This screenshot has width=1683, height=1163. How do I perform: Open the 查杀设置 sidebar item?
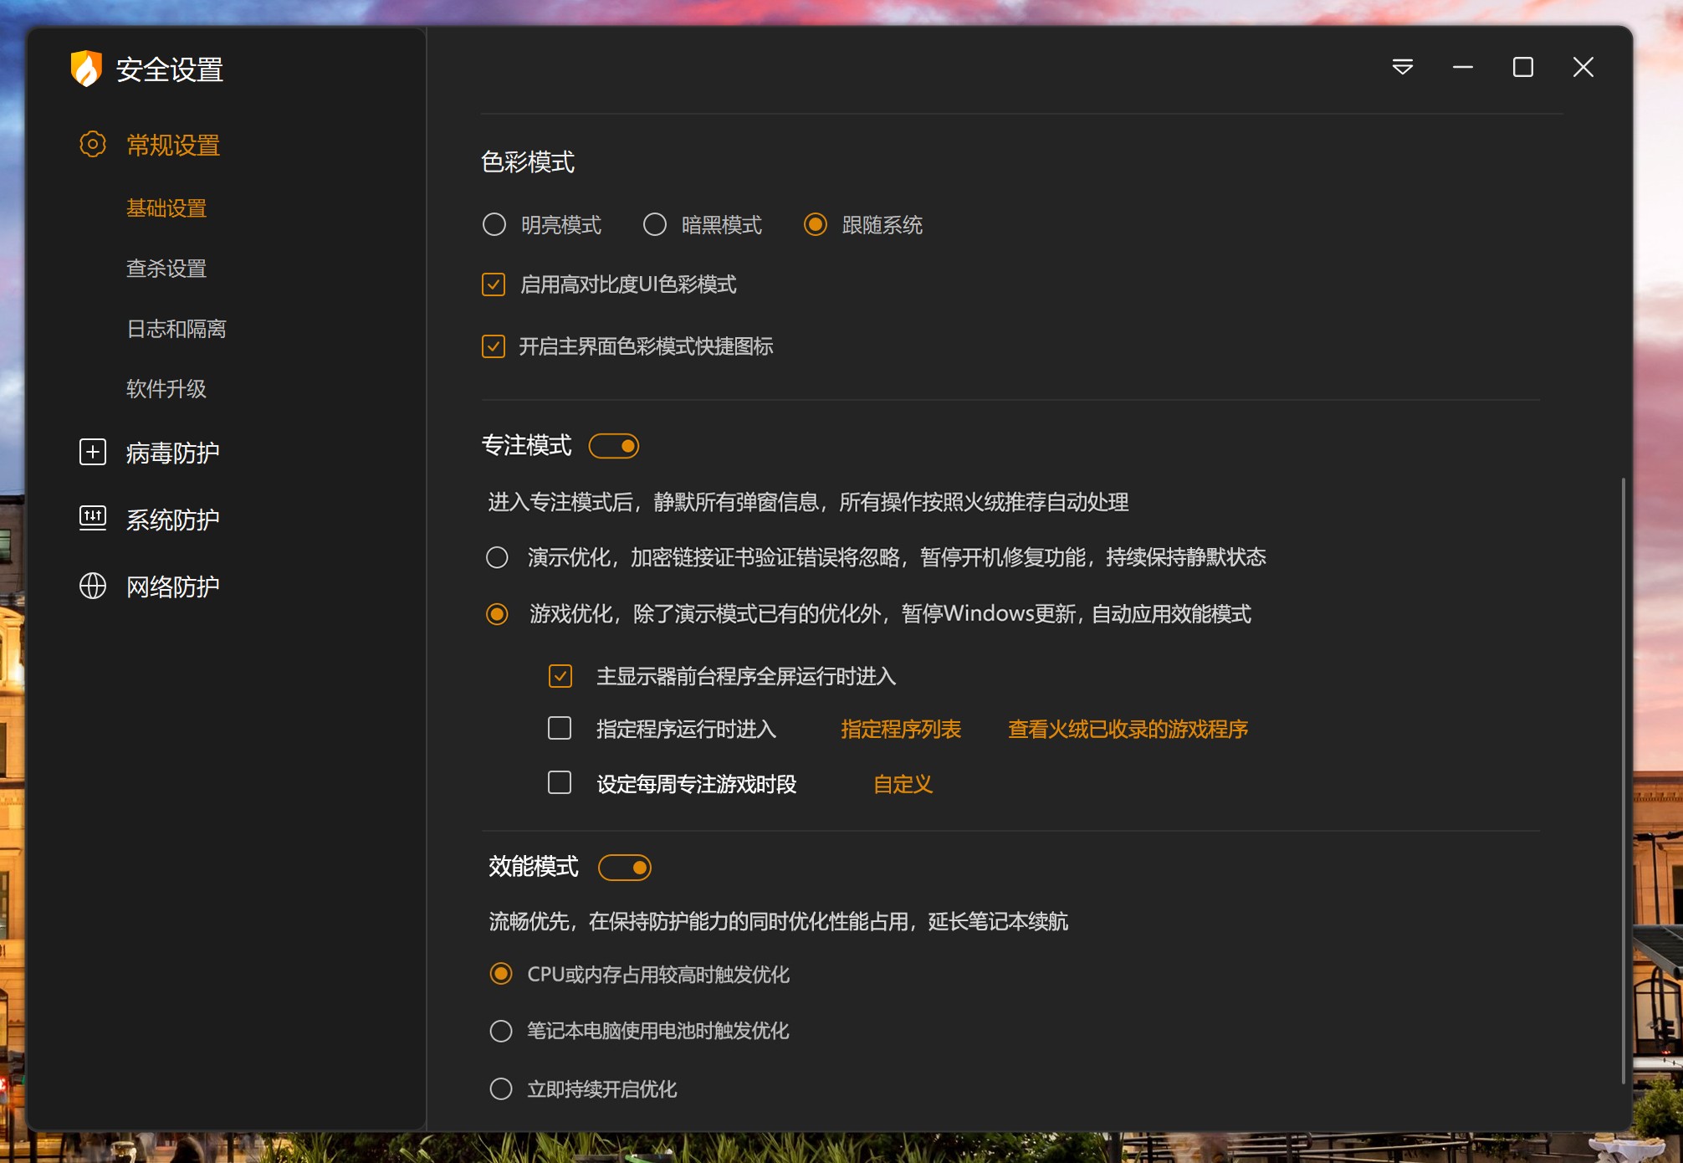166,269
